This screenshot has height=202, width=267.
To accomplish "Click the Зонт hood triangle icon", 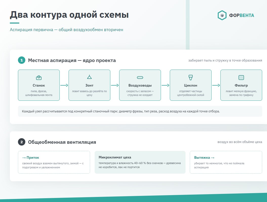I will 89,77.
